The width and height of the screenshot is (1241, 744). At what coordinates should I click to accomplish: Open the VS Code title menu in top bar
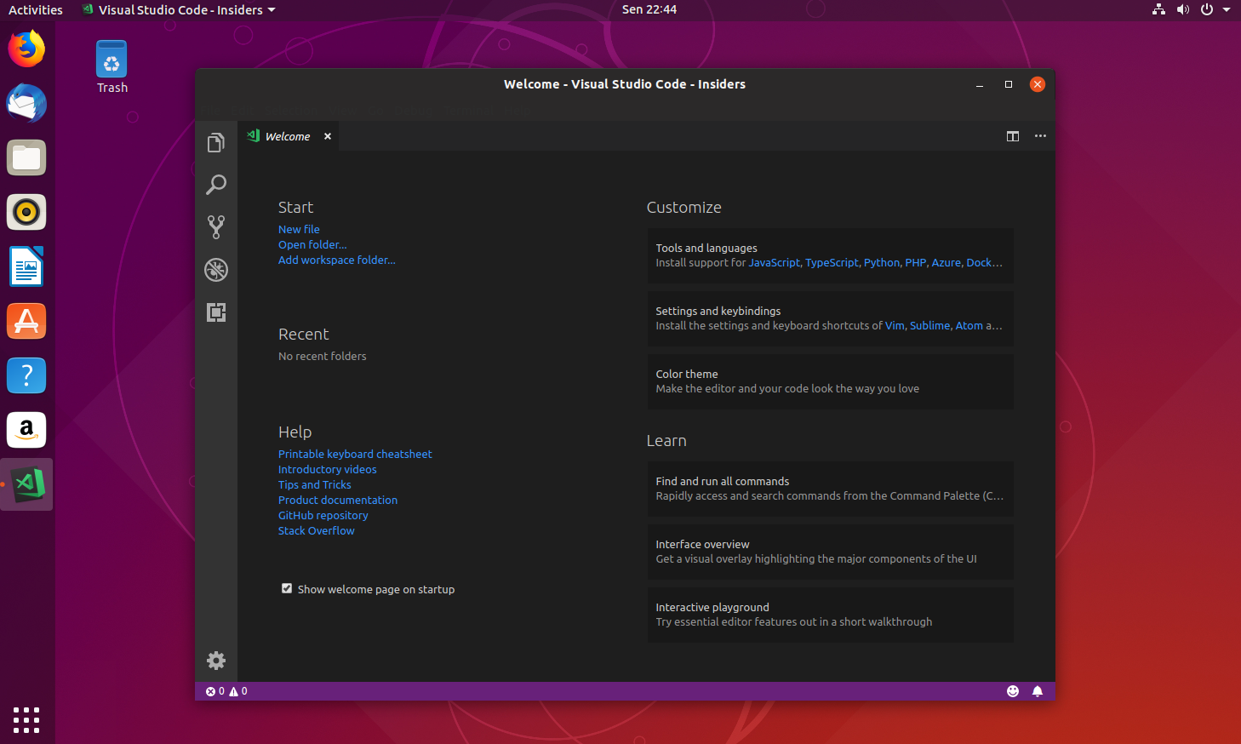(x=177, y=9)
